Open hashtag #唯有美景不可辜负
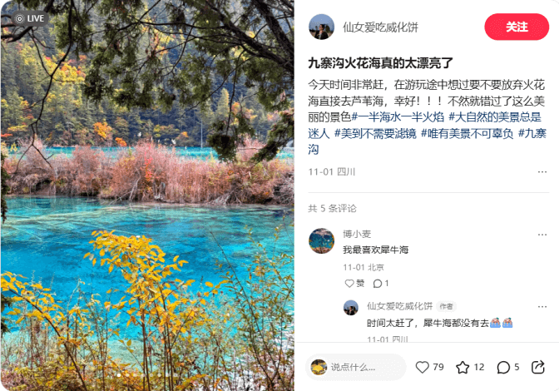The width and height of the screenshot is (559, 391). coord(467,134)
